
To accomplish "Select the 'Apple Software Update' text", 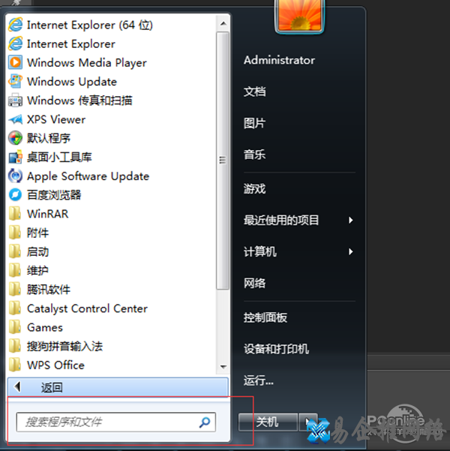I will tap(88, 176).
